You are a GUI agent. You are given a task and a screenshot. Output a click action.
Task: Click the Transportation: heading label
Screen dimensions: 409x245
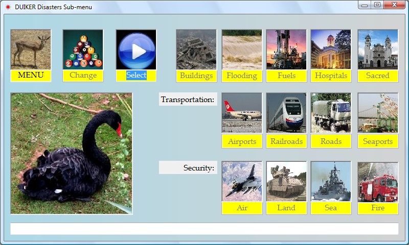pyautogui.click(x=188, y=99)
